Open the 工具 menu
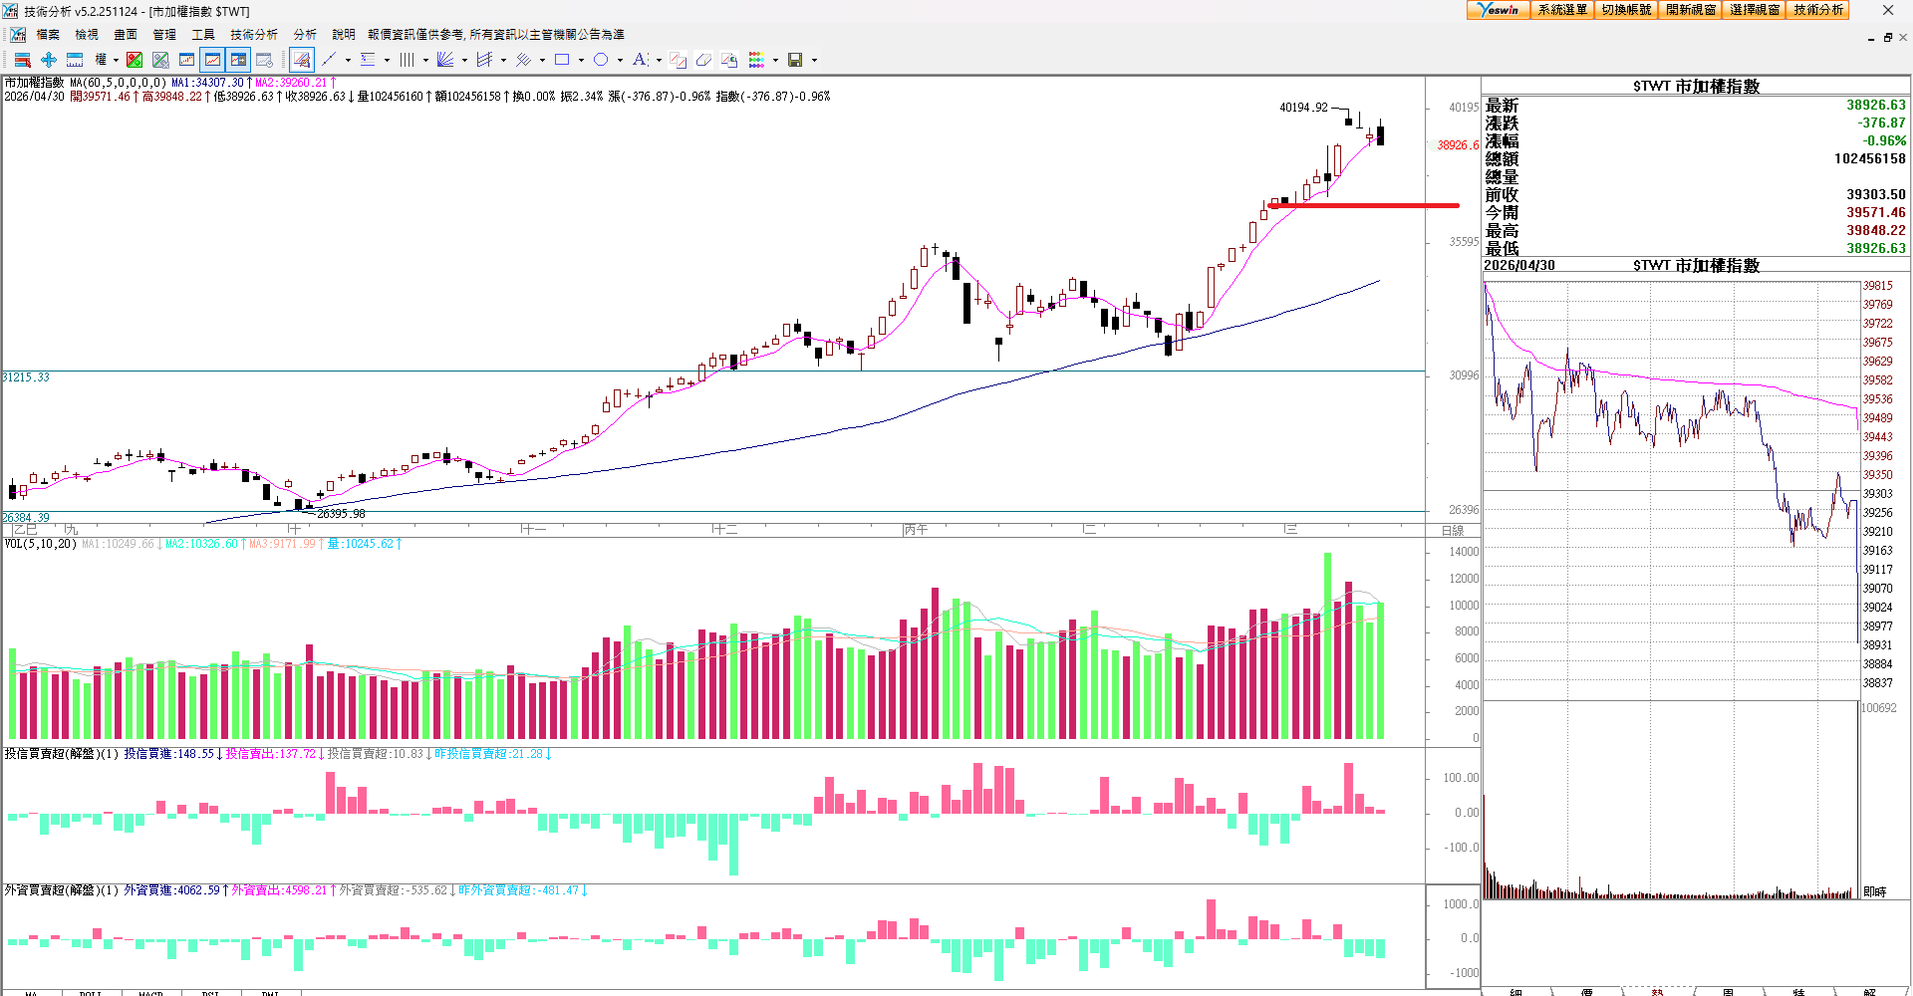The width and height of the screenshot is (1913, 996). (203, 35)
